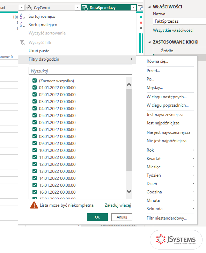The width and height of the screenshot is (206, 253).
Task: Uncheck 08.01.2022 00:00:00 checkbox
Action: tap(35, 136)
